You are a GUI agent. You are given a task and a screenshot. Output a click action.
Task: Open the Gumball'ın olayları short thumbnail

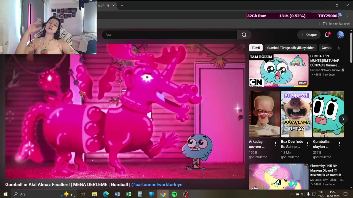tap(328, 114)
